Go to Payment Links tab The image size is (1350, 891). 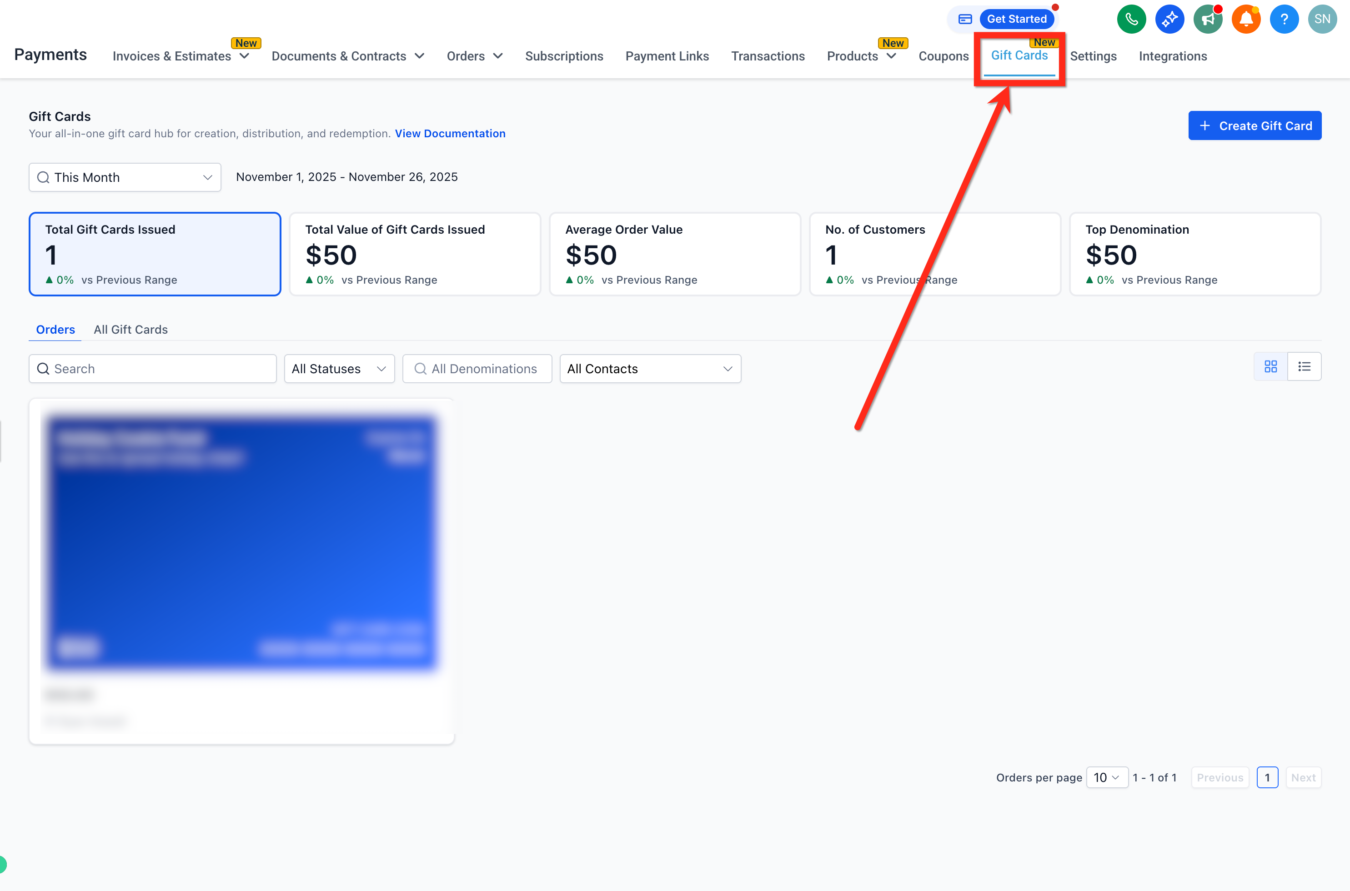click(667, 56)
